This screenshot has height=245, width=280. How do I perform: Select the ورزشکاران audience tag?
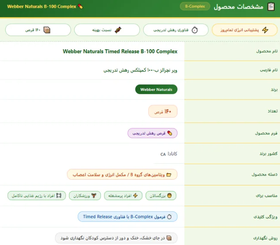[x=85, y=196]
